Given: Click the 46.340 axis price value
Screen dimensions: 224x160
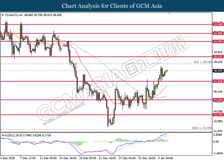Looking at the screenshot, I should (218, 92).
